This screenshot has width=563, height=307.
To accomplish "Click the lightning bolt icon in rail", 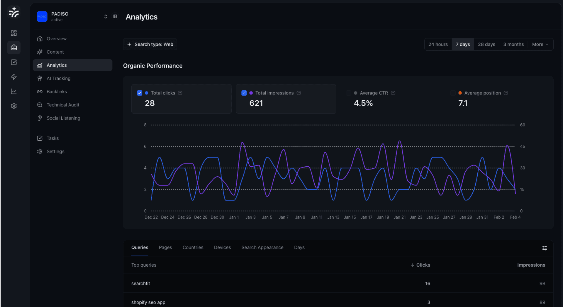I will [14, 77].
